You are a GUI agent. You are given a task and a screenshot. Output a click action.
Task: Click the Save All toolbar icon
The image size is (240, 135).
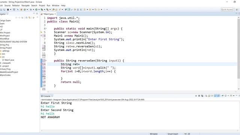tap(4, 9)
